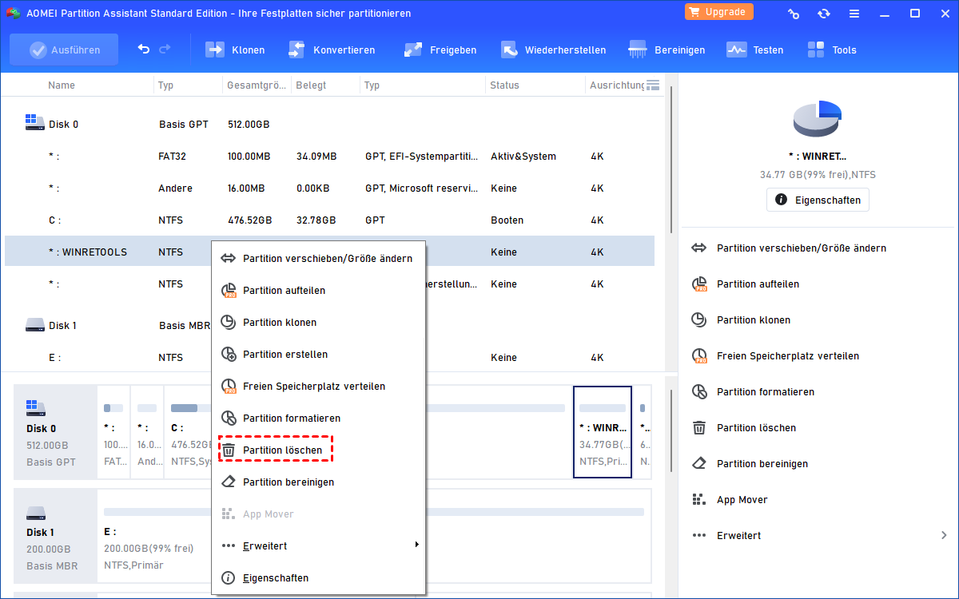
Task: Click the refresh icon in title bar
Action: click(x=824, y=14)
